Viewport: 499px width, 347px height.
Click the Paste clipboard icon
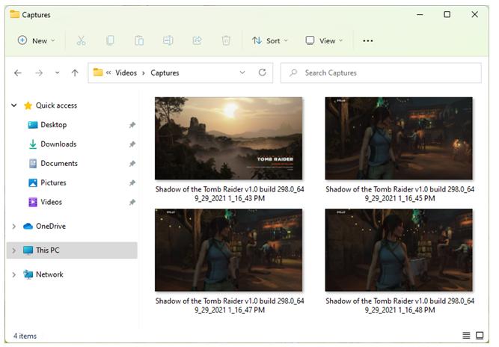(x=139, y=40)
